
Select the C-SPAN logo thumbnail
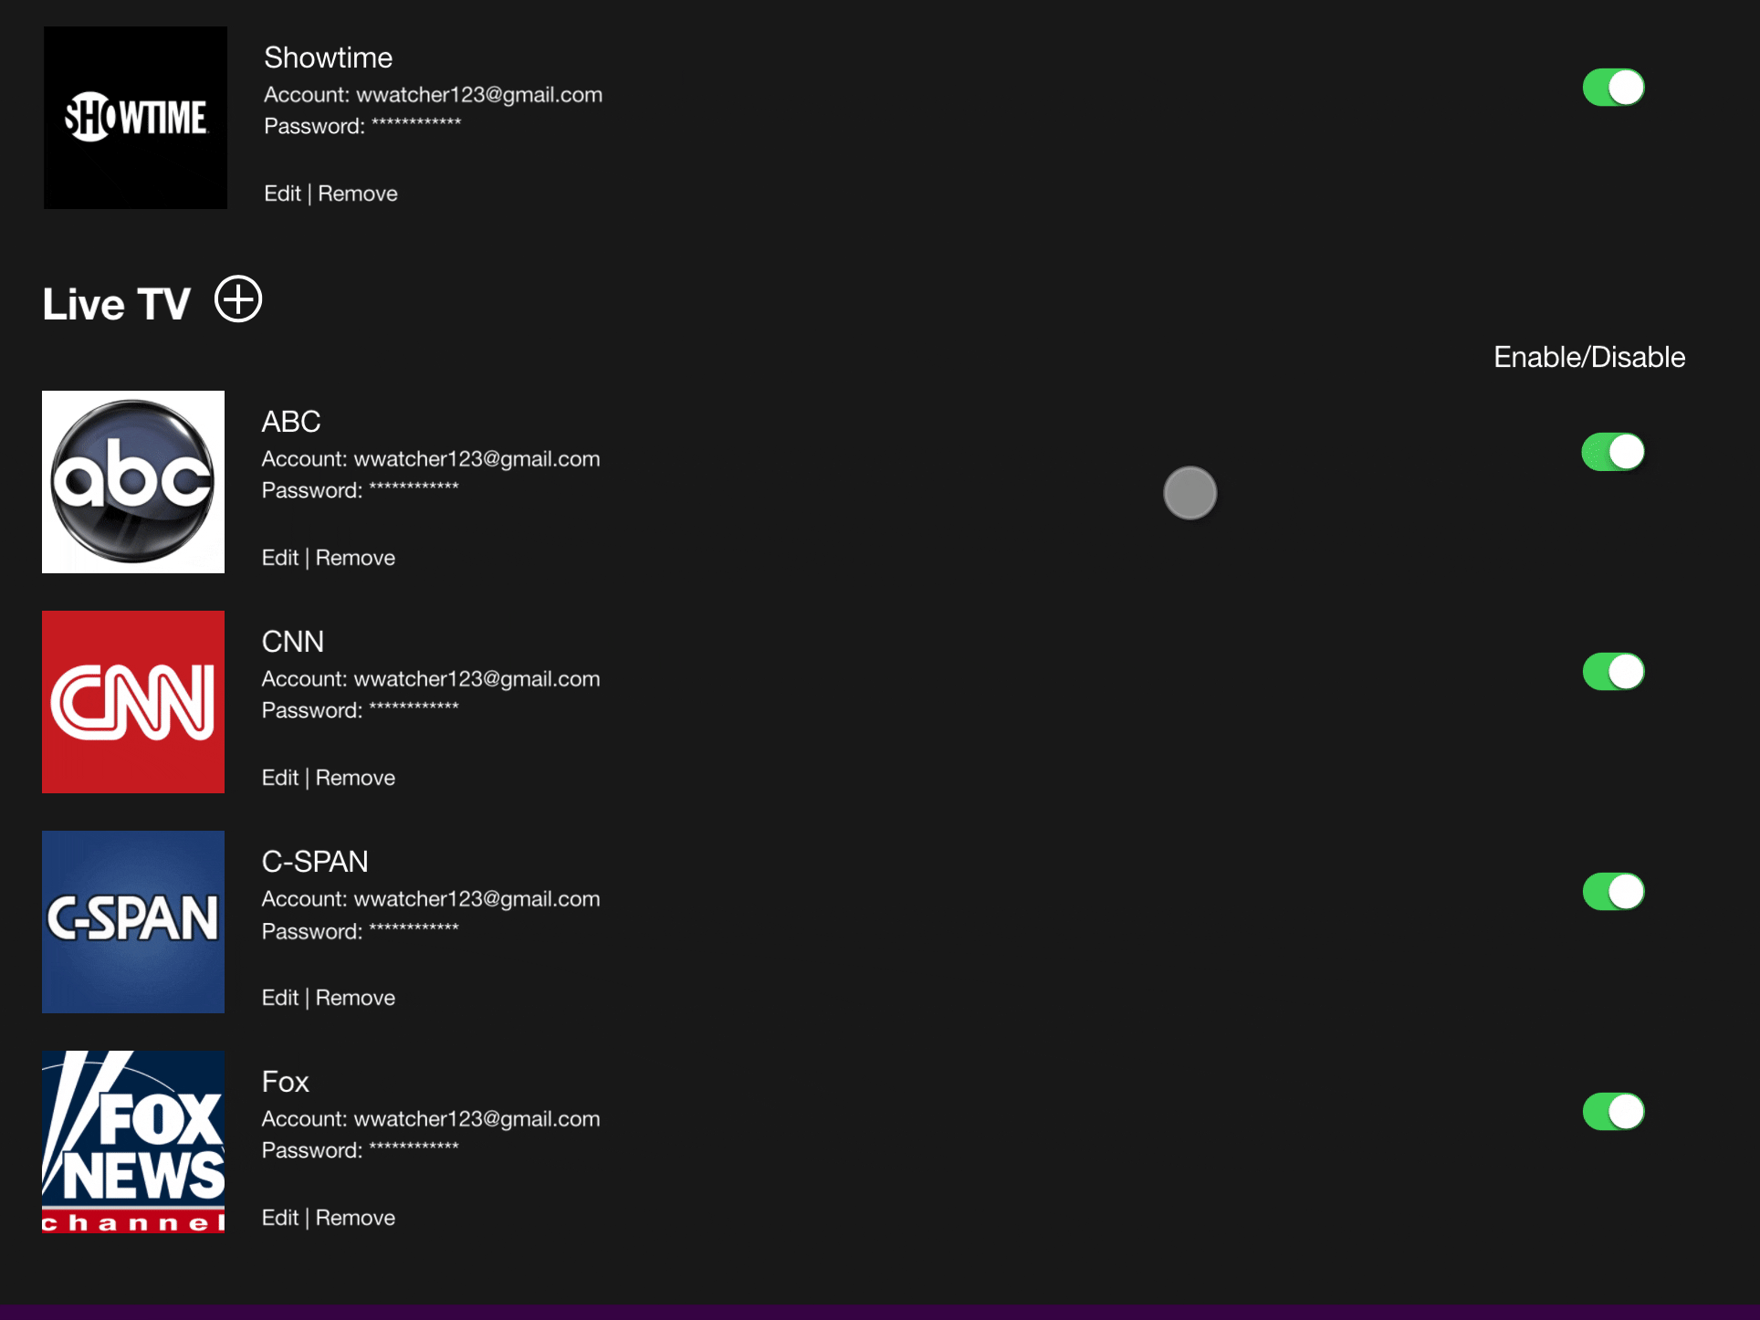coord(133,922)
